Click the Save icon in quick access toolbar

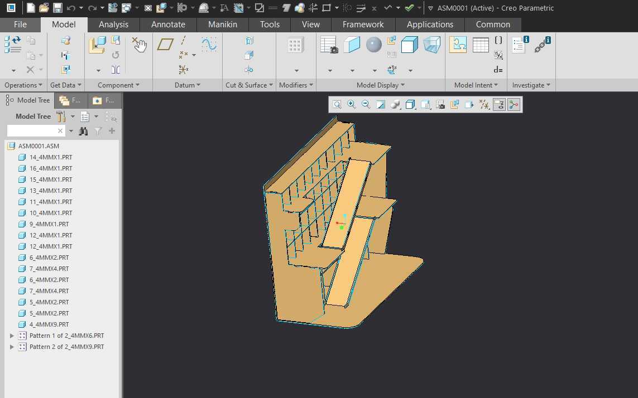57,8
